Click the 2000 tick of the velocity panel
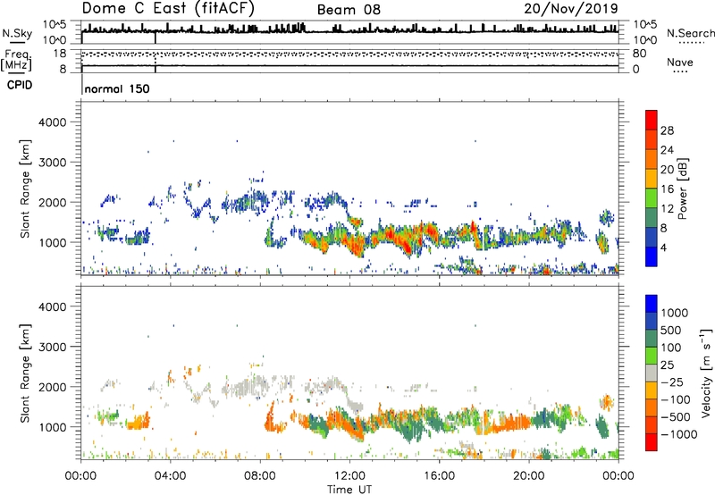The height and width of the screenshot is (495, 715). point(53,387)
